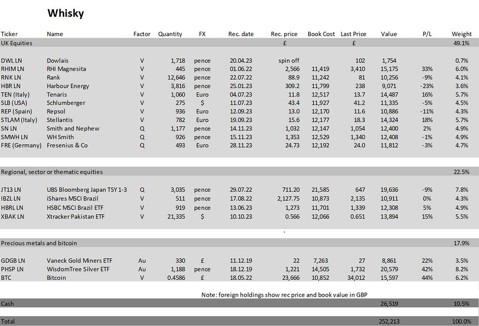This screenshot has height=326, width=479.
Task: Click the Stellantis name cell
Action: point(59,120)
